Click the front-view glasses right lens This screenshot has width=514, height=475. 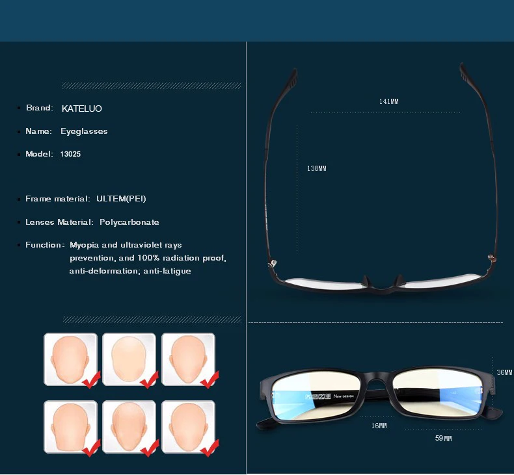coord(438,393)
